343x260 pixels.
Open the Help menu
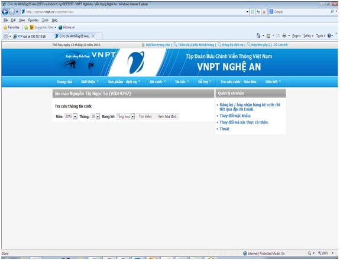tap(54, 20)
